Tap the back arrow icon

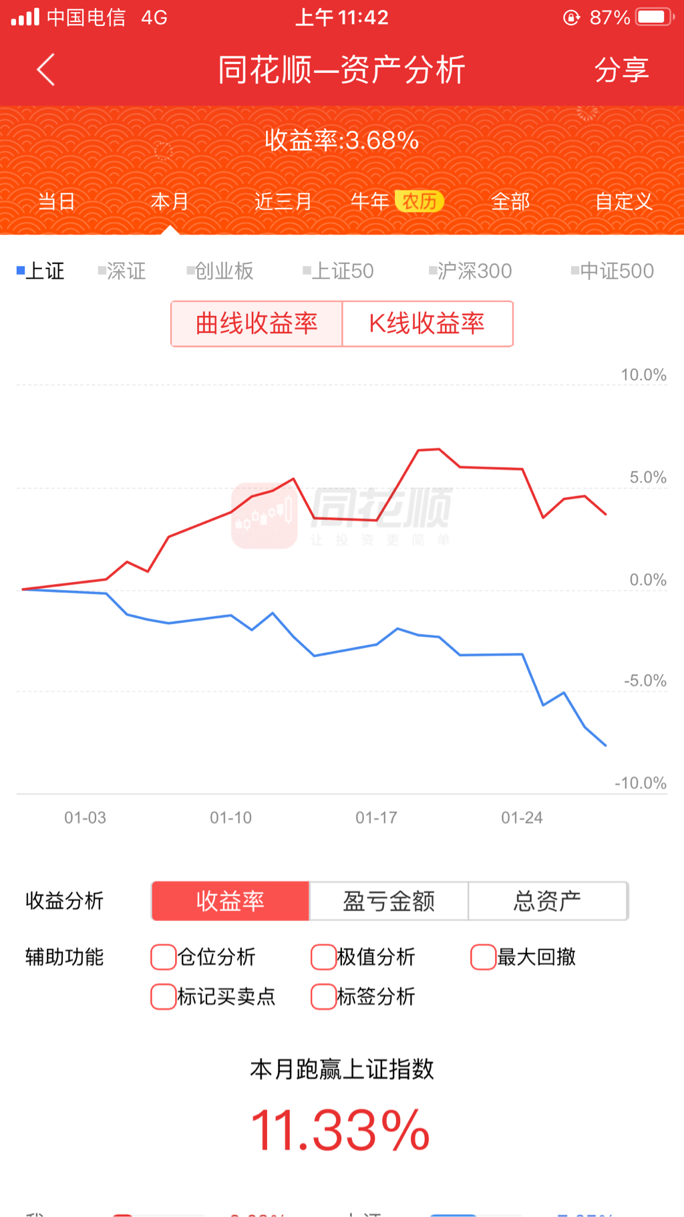pos(45,70)
